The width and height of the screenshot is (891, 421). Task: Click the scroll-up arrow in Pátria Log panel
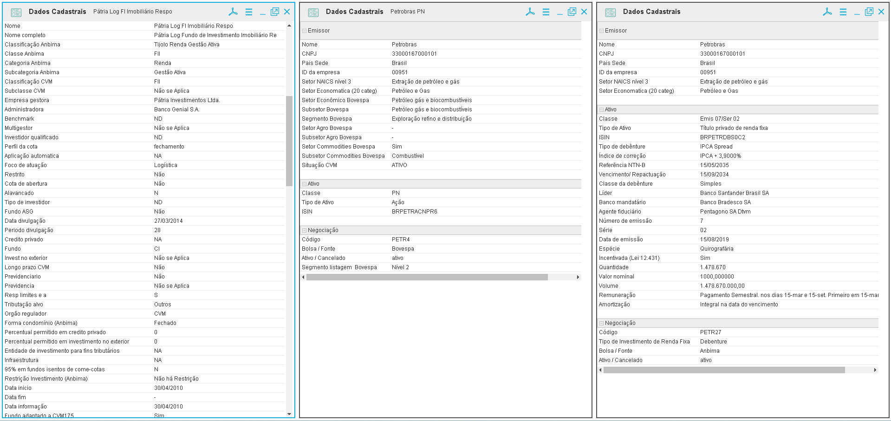[289, 26]
